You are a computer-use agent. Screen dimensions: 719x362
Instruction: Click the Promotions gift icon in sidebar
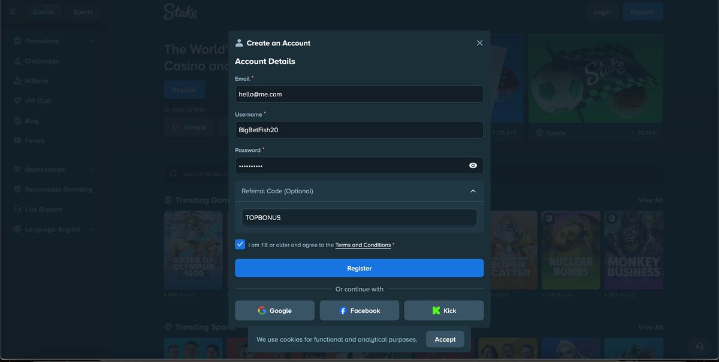pyautogui.click(x=17, y=41)
